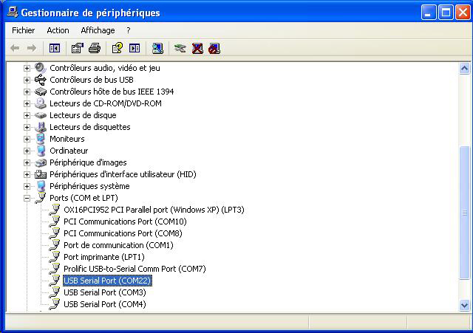Expand Contrôleurs hôte de bus IEEE 1394

(x=27, y=92)
